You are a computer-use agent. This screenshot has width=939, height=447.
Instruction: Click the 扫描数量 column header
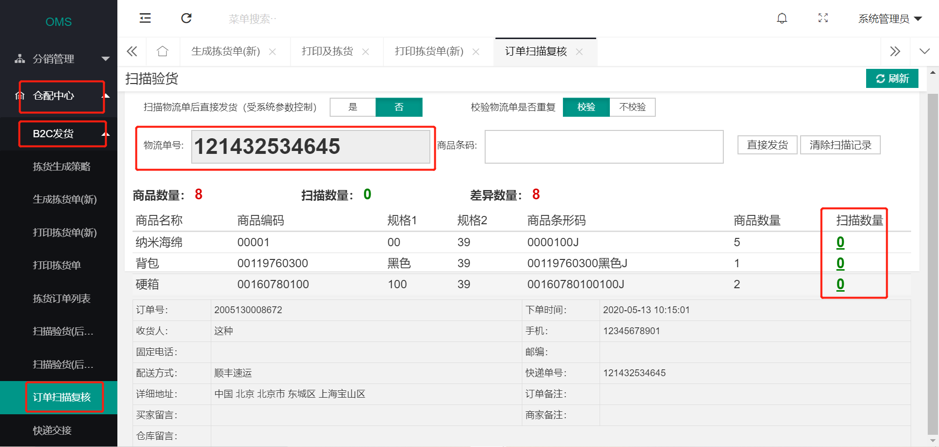(859, 220)
